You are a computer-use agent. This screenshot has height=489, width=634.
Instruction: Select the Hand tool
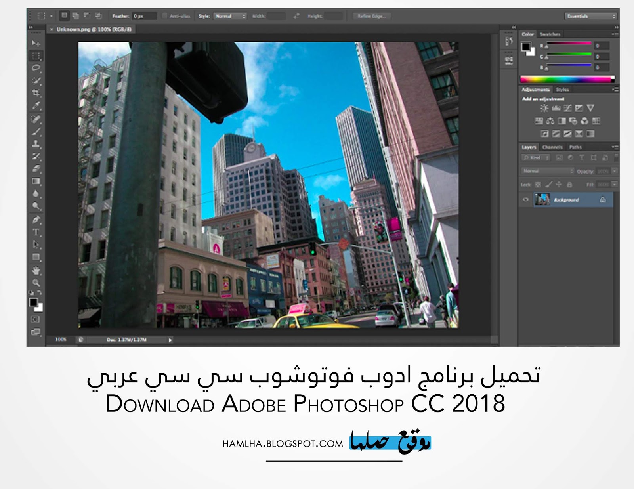pyautogui.click(x=36, y=270)
